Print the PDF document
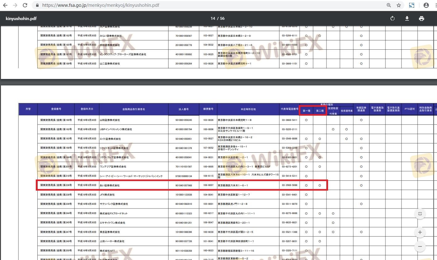The image size is (437, 260). (x=422, y=19)
